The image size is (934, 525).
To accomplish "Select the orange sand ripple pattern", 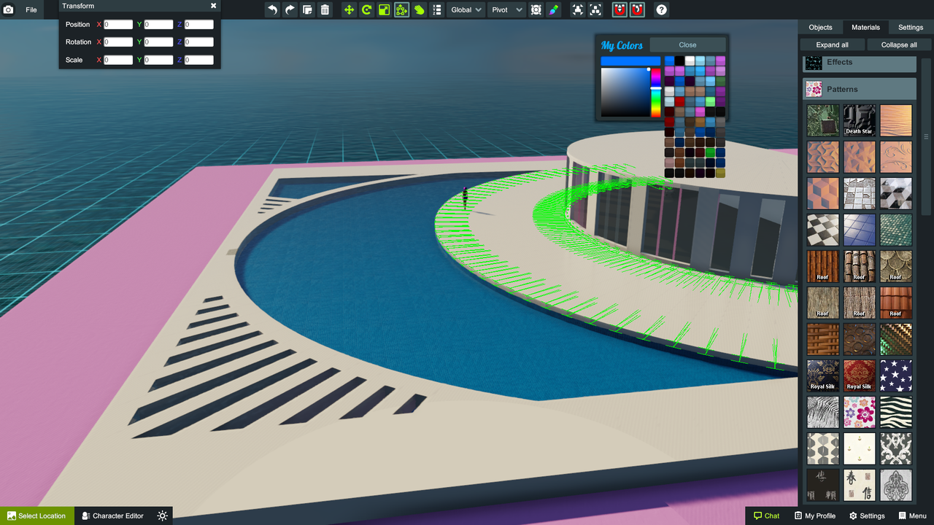I will [x=895, y=120].
